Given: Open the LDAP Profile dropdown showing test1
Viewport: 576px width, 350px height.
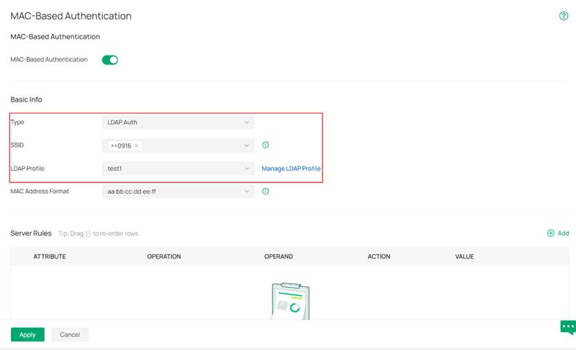Looking at the screenshot, I should [178, 168].
